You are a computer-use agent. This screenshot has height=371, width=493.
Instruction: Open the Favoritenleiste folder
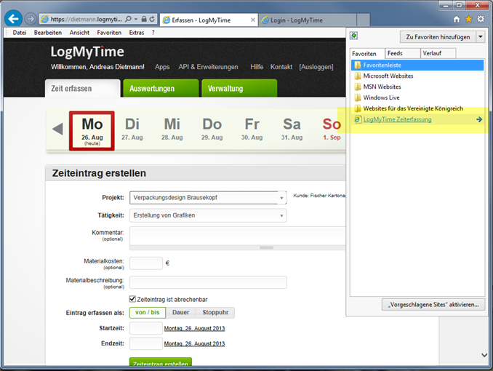(x=417, y=65)
